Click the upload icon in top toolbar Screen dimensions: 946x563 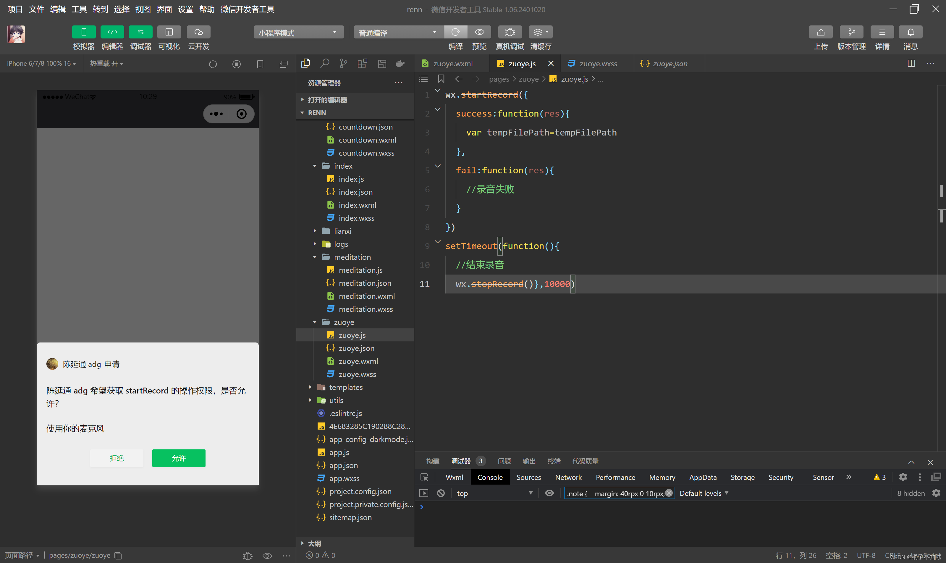click(821, 32)
